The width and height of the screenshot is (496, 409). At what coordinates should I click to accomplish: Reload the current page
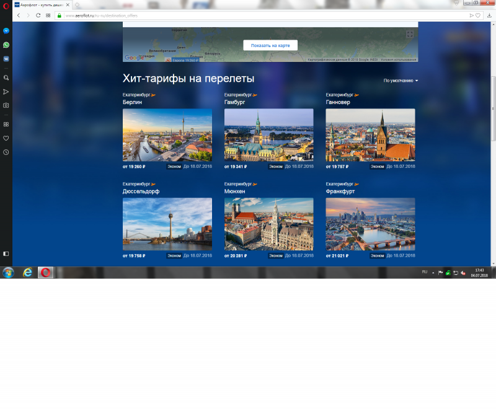click(x=38, y=15)
